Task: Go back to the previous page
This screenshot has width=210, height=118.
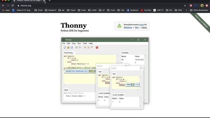Action: click(x=3, y=6)
